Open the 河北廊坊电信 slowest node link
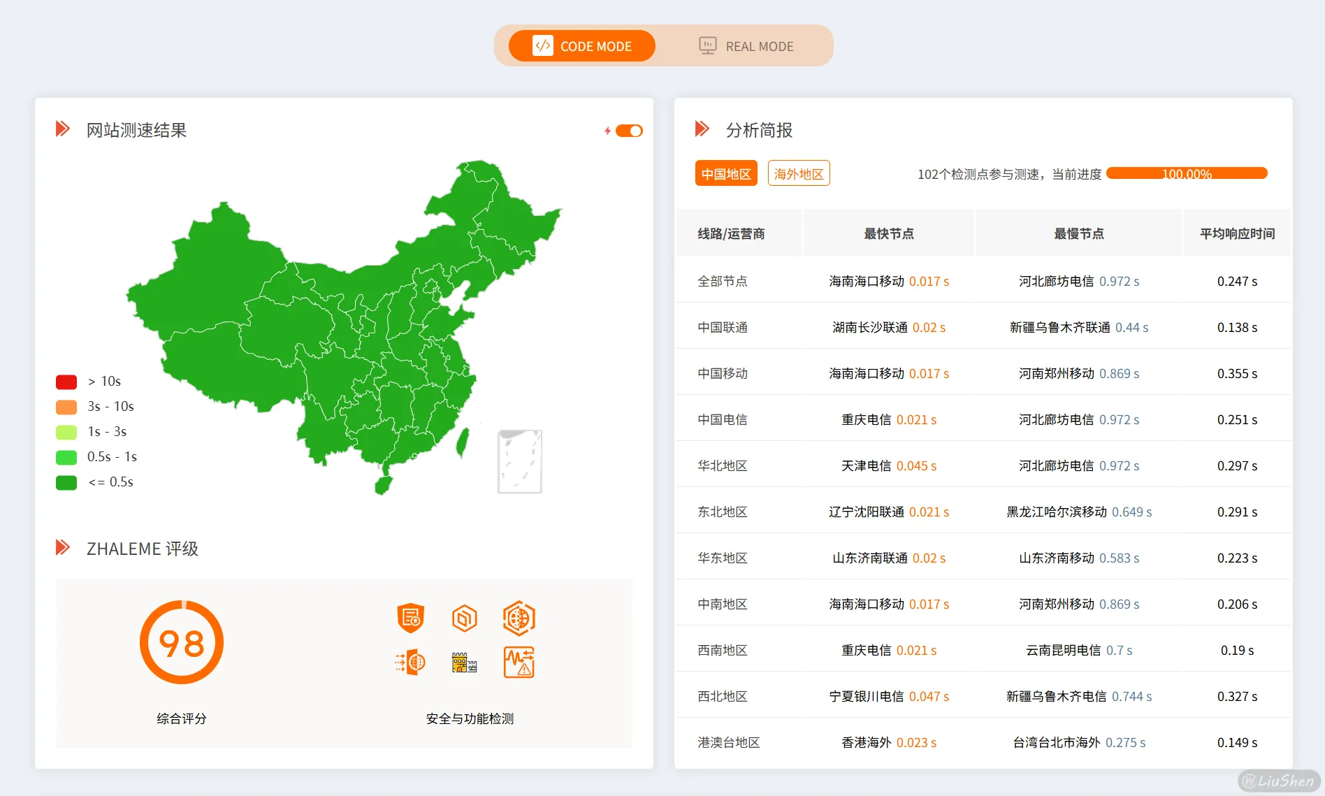The width and height of the screenshot is (1325, 796). (x=1054, y=281)
